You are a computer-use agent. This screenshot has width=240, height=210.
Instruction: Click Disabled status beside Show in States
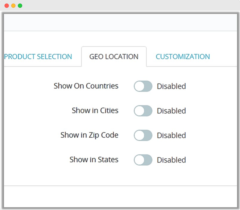171,160
